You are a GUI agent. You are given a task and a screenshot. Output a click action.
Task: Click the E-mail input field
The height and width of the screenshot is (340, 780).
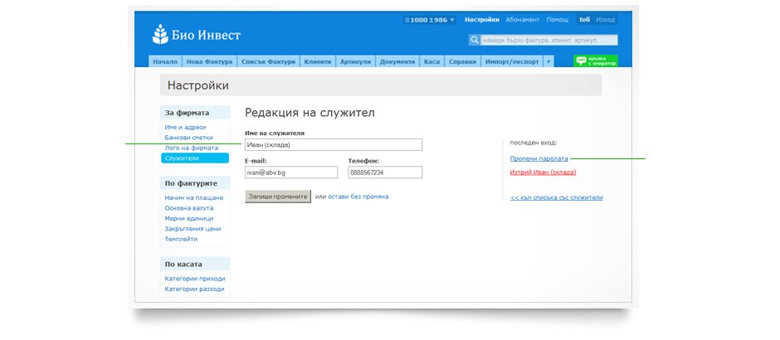click(291, 172)
